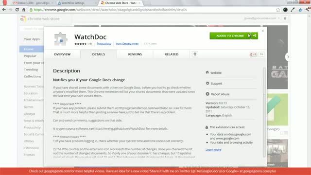The width and height of the screenshot is (311, 175).
Task: Reload the page with the refresh icon
Action: pos(17,10)
